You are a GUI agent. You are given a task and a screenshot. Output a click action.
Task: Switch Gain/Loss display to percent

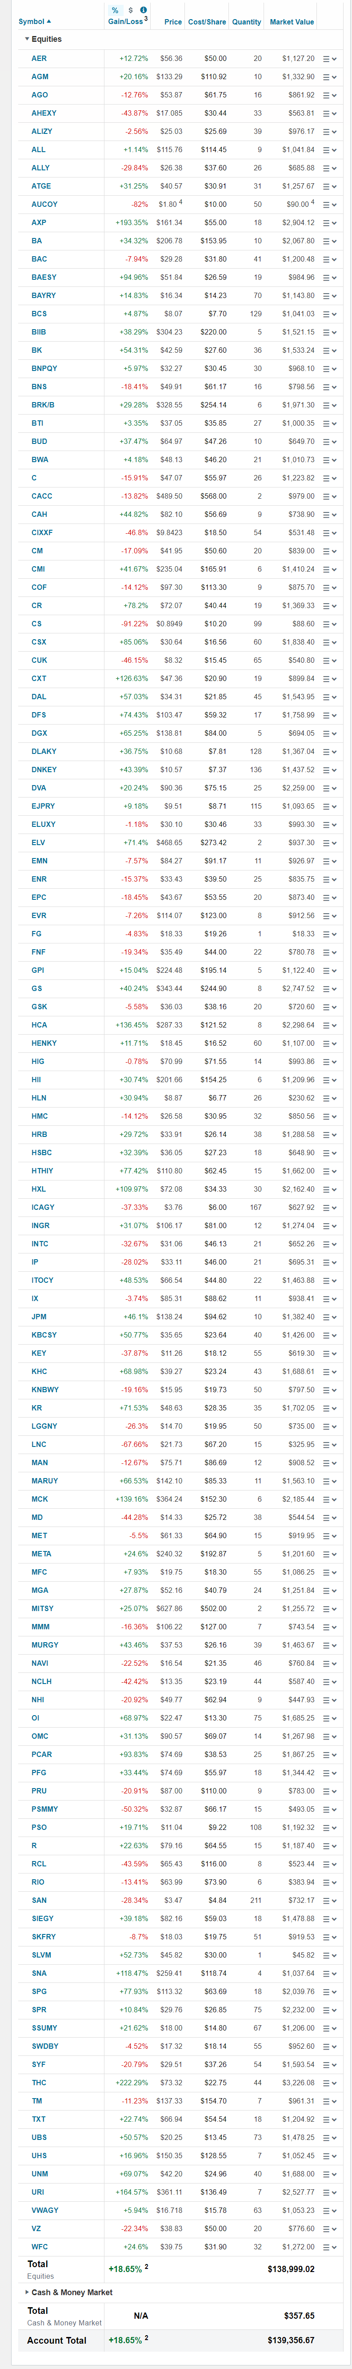point(115,10)
